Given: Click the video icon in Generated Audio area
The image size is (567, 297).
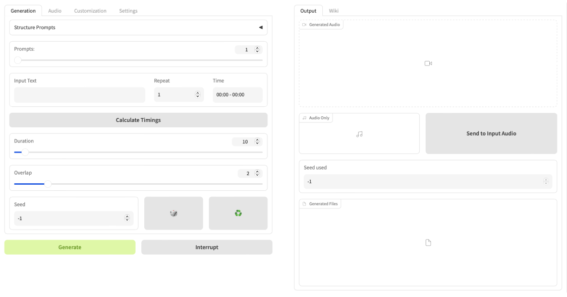Looking at the screenshot, I should point(428,63).
